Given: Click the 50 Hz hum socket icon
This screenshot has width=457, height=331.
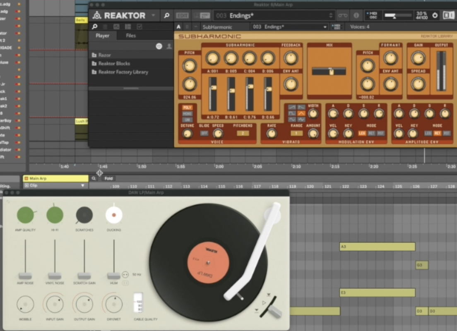Looking at the screenshot, I should click(125, 274).
